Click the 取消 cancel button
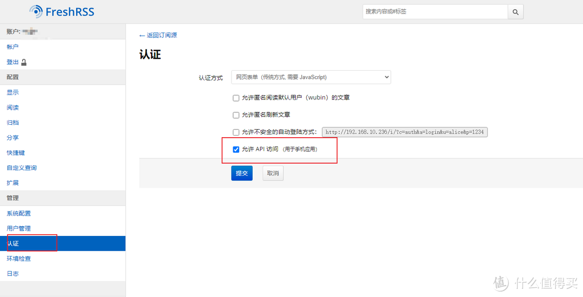Screen dimensions: 583x297 [273, 173]
